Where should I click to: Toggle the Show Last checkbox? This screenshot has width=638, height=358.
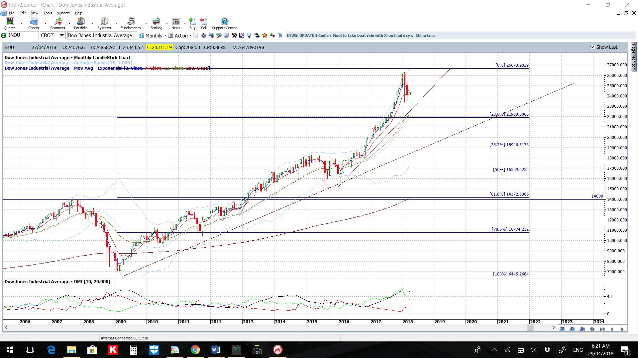592,47
